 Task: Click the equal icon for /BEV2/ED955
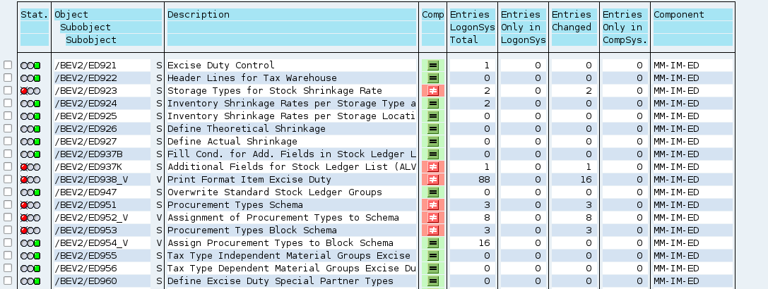(x=433, y=256)
